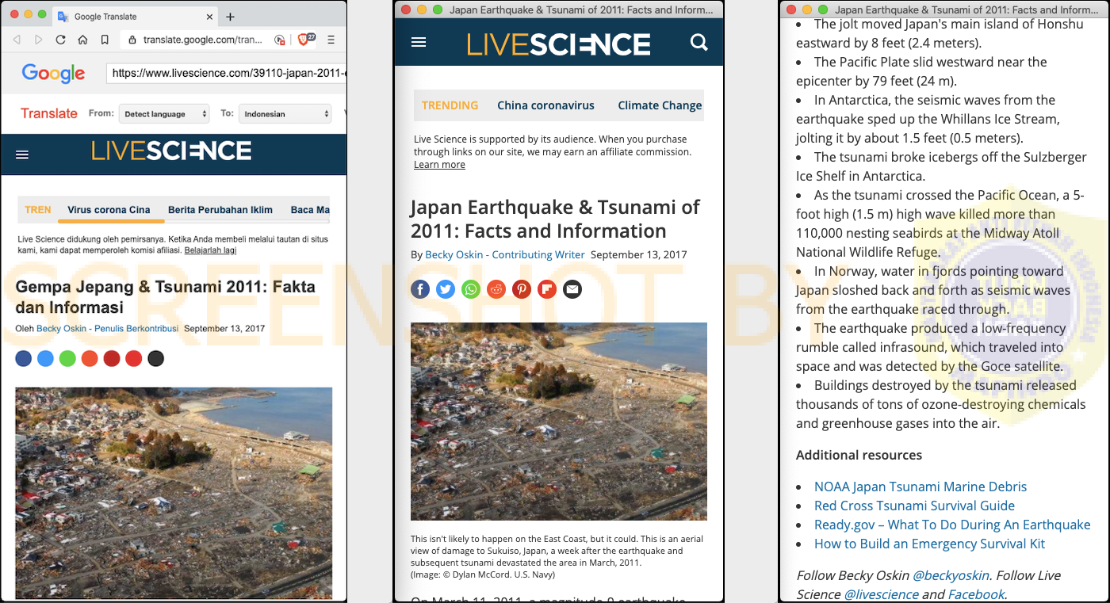The image size is (1110, 603).
Task: Click the 'Additional resources' heading
Action: 859,455
